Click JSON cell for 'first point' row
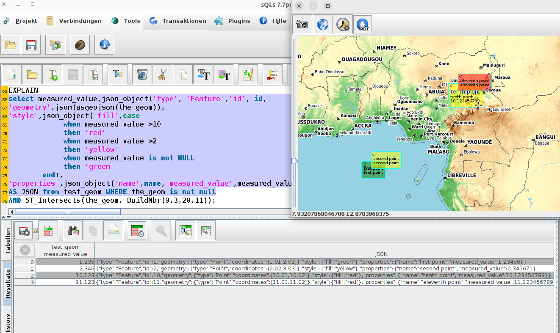The image size is (560, 333). pyautogui.click(x=324, y=262)
